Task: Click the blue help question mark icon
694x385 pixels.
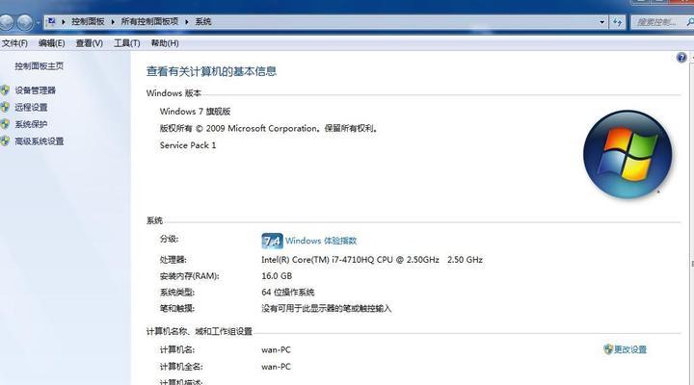Action: (x=681, y=58)
